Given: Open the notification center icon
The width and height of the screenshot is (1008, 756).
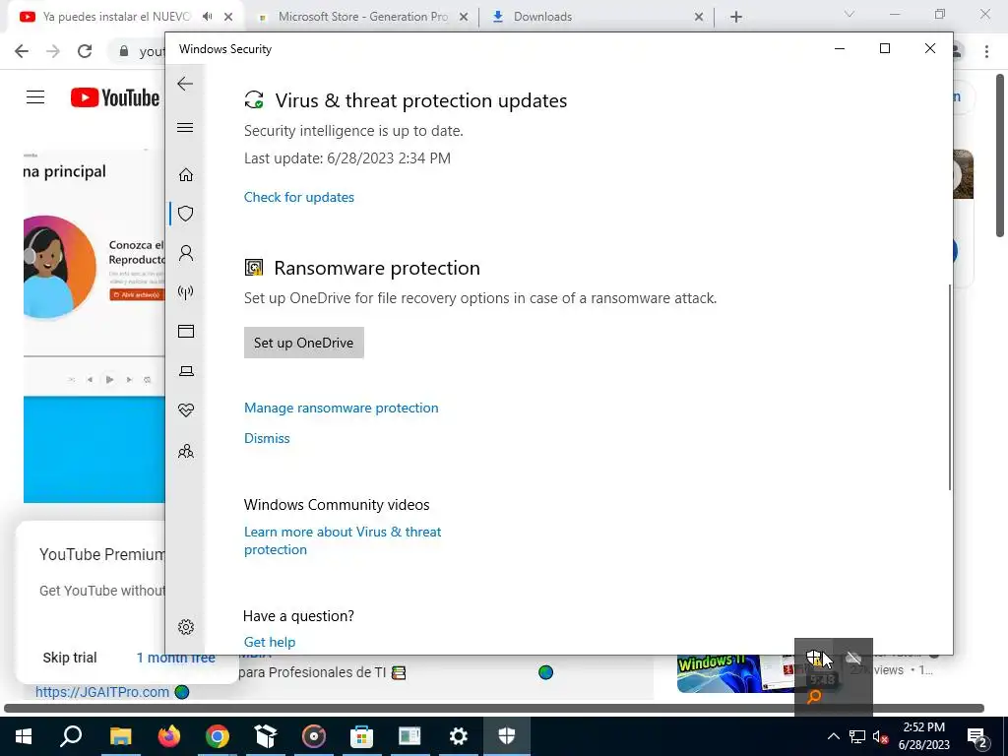Looking at the screenshot, I should [977, 736].
